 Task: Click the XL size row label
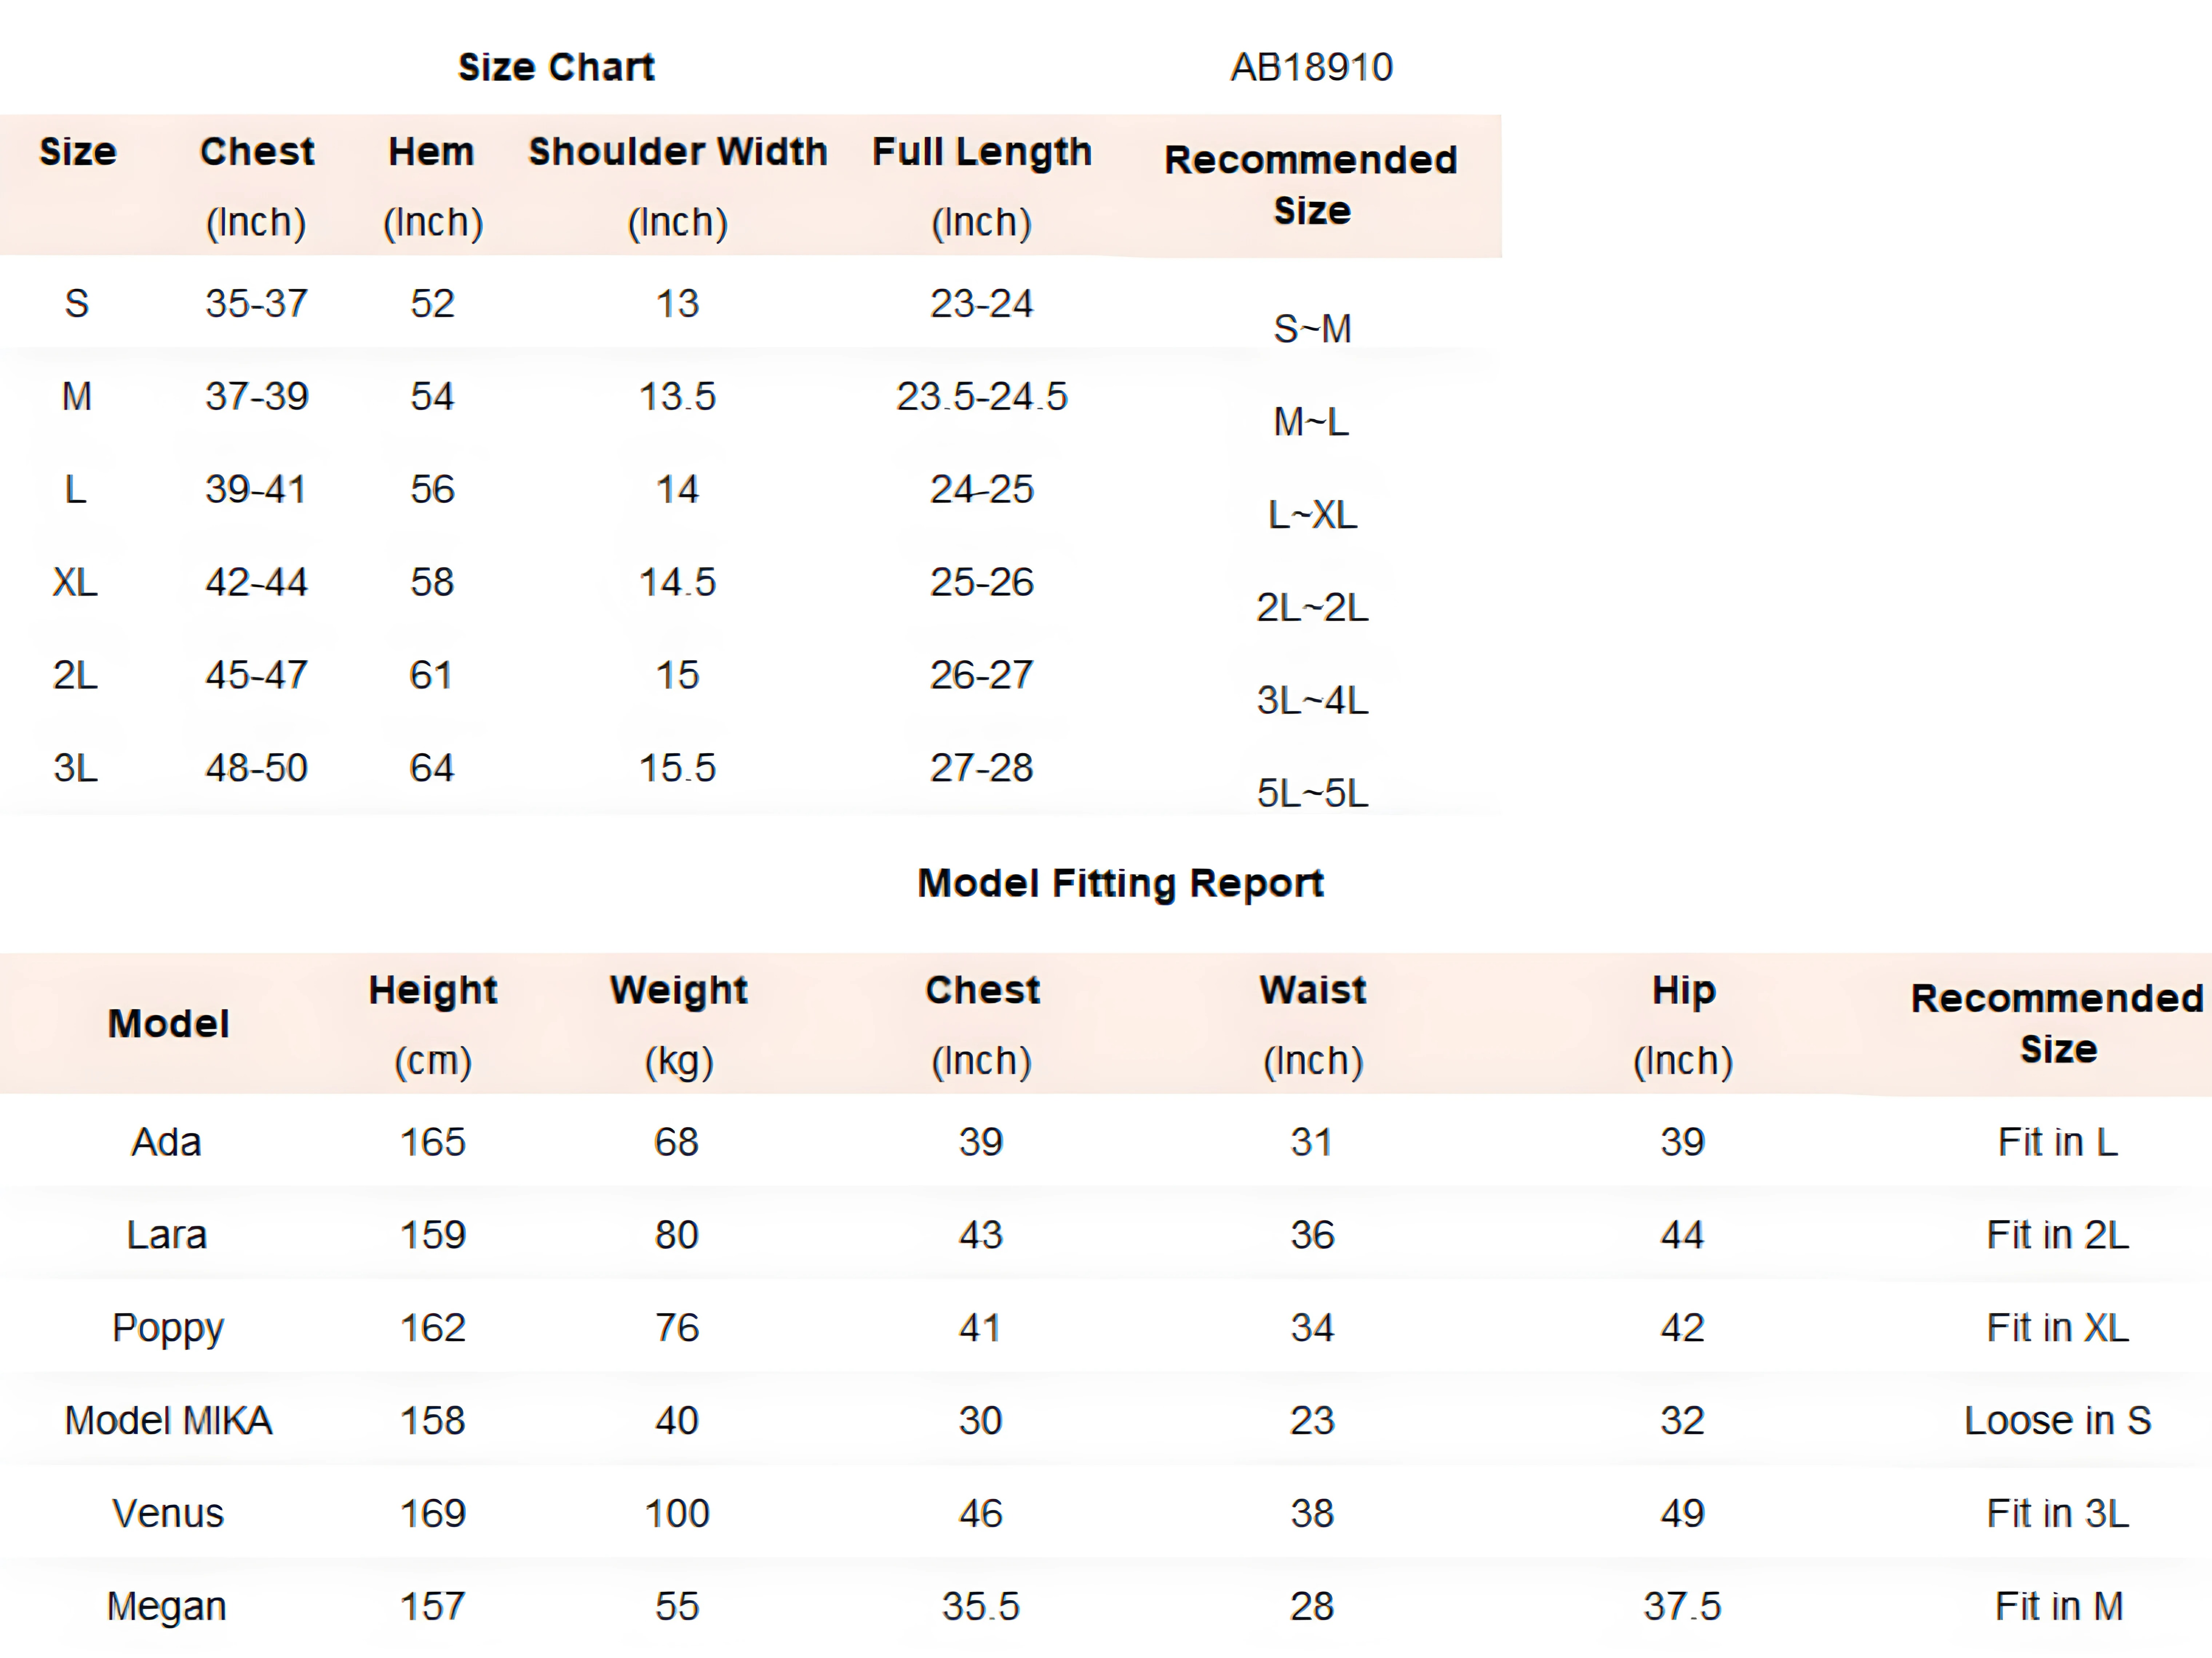point(76,582)
